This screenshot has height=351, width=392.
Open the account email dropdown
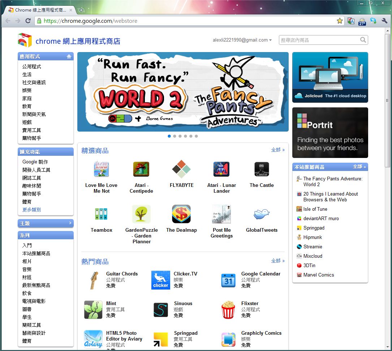click(x=242, y=40)
